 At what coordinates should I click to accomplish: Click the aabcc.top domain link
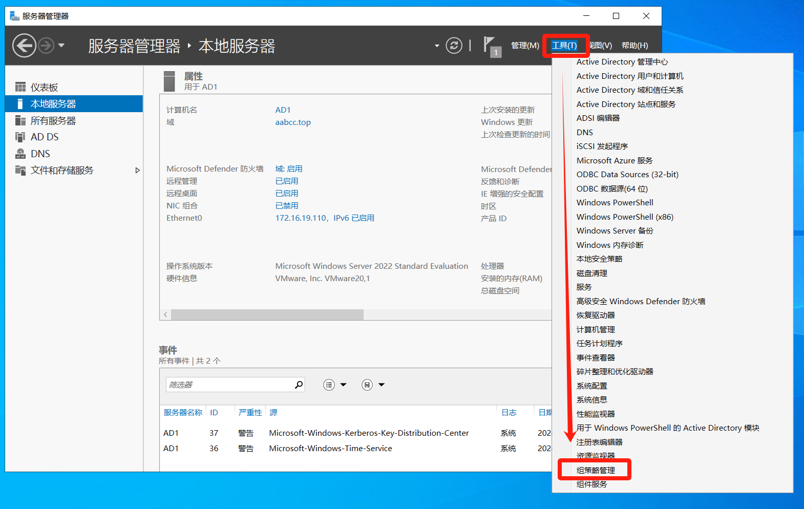[293, 122]
